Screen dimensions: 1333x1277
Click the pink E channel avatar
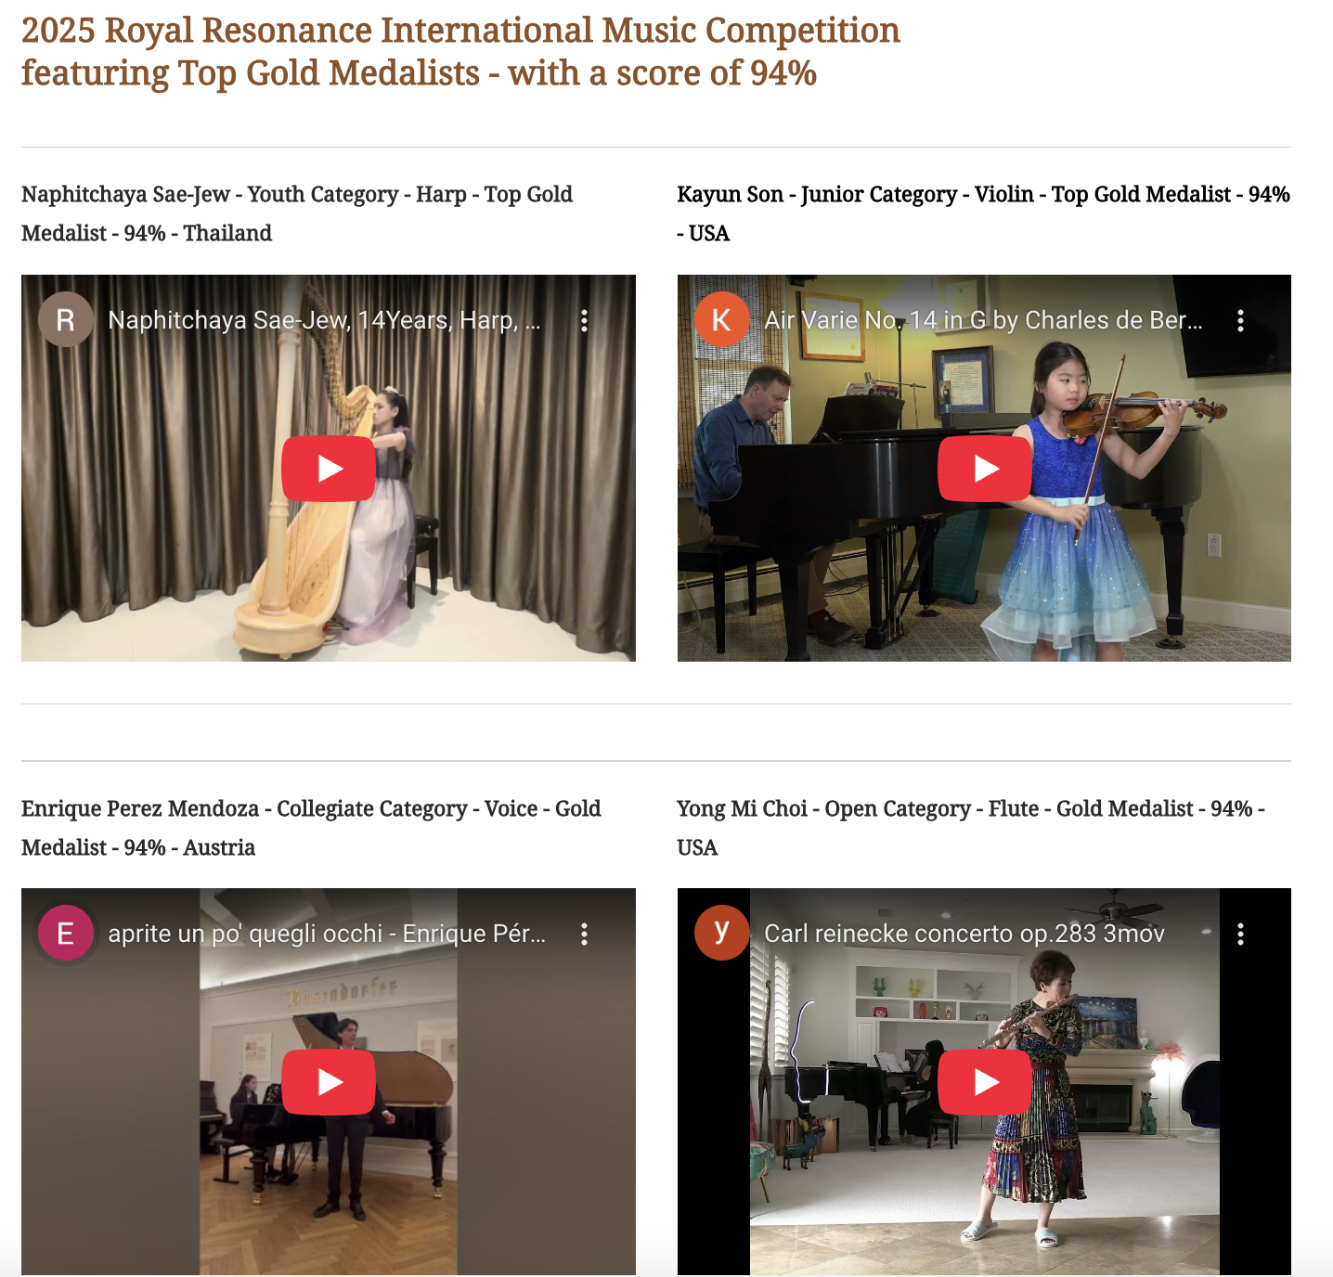pyautogui.click(x=66, y=934)
